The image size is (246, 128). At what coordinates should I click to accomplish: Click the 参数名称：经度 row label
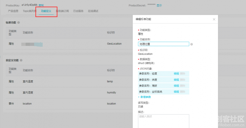(x=148, y=74)
